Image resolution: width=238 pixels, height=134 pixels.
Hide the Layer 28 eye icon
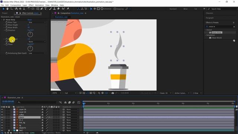pos(2,109)
